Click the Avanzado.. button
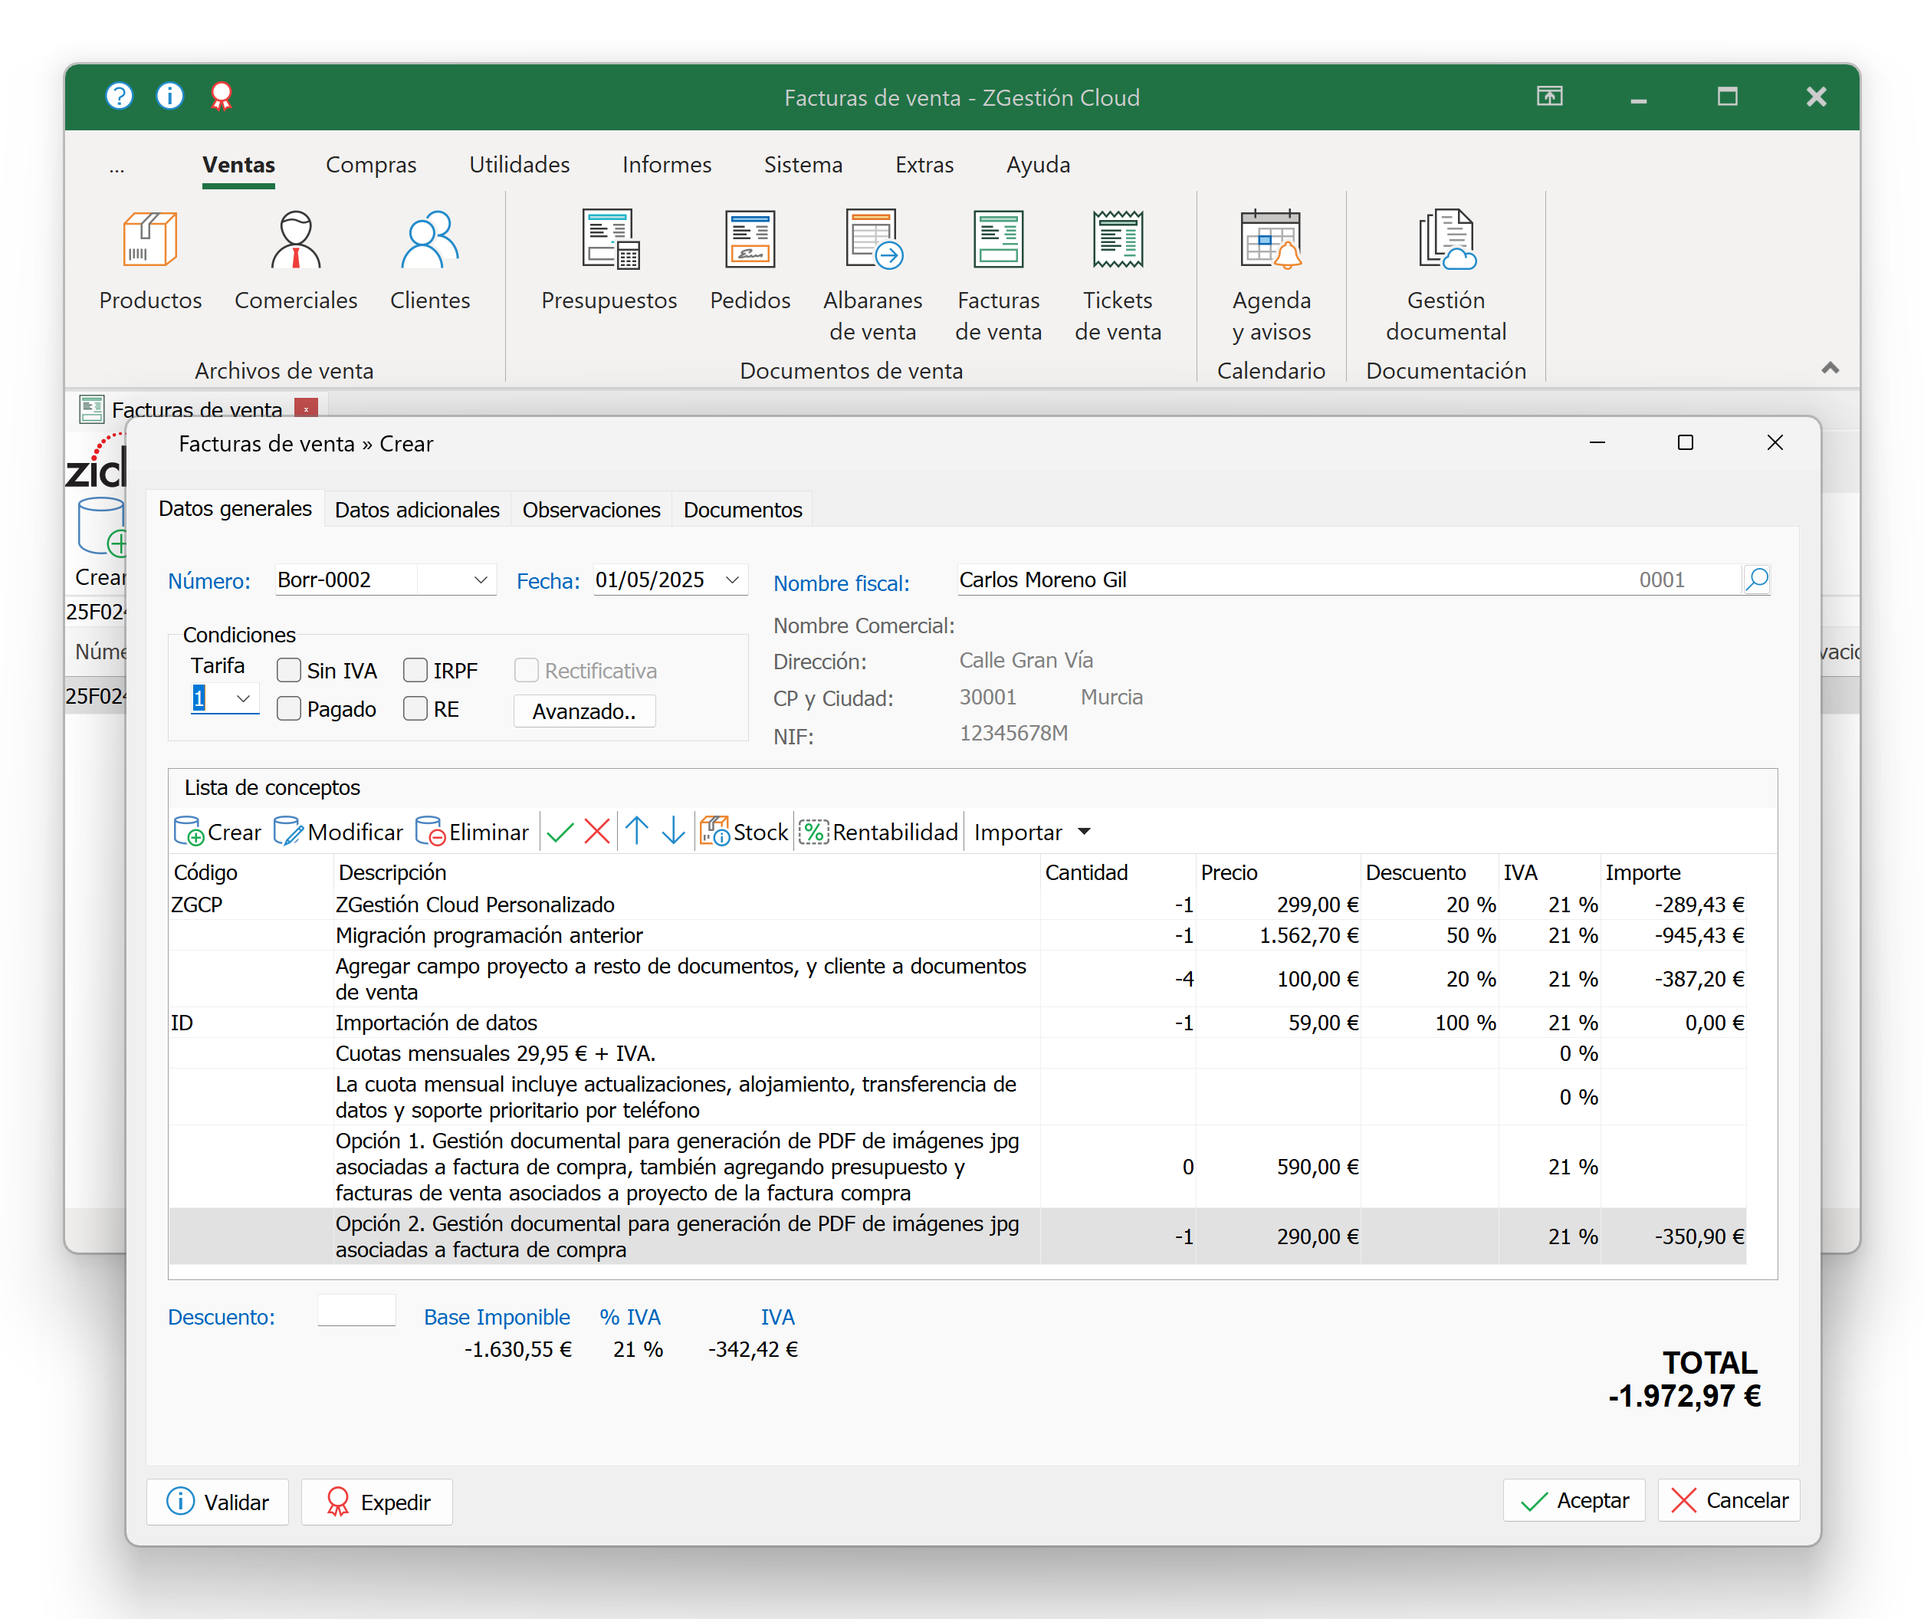This screenshot has width=1924, height=1619. click(584, 711)
